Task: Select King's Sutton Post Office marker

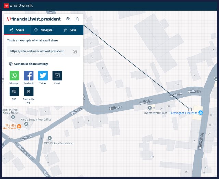Action: click(x=13, y=117)
